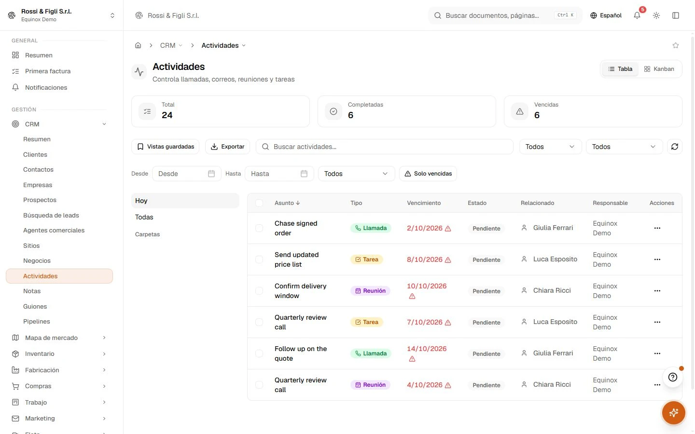This screenshot has height=434, width=695.
Task: Open actions menu for Chase signed order
Action: [x=657, y=228]
